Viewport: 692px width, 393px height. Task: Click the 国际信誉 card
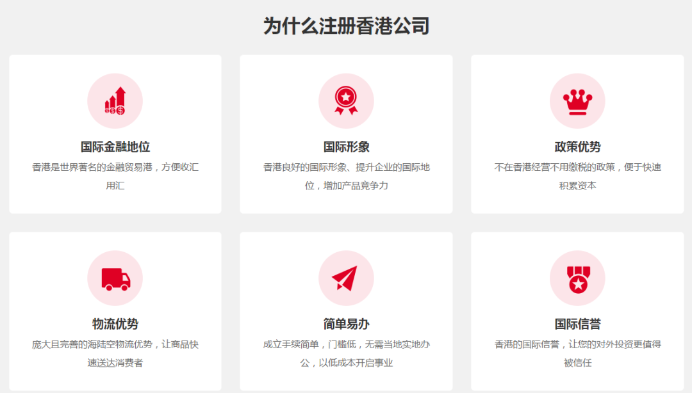(577, 310)
